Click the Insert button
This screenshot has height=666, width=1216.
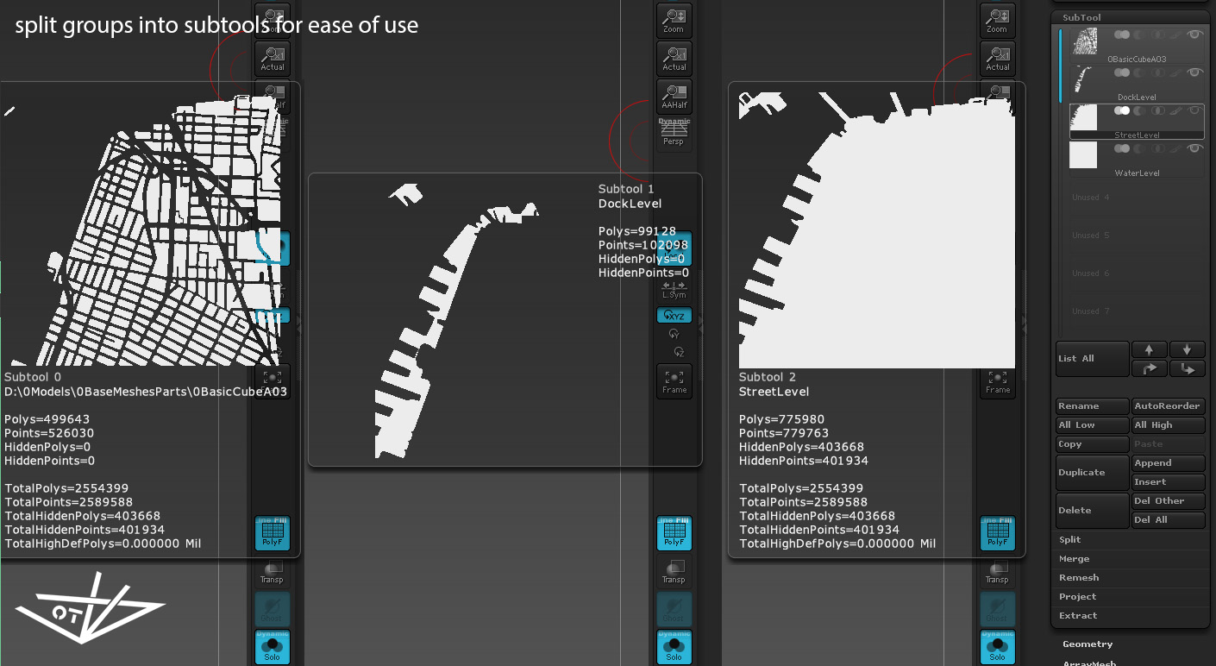click(x=1169, y=482)
